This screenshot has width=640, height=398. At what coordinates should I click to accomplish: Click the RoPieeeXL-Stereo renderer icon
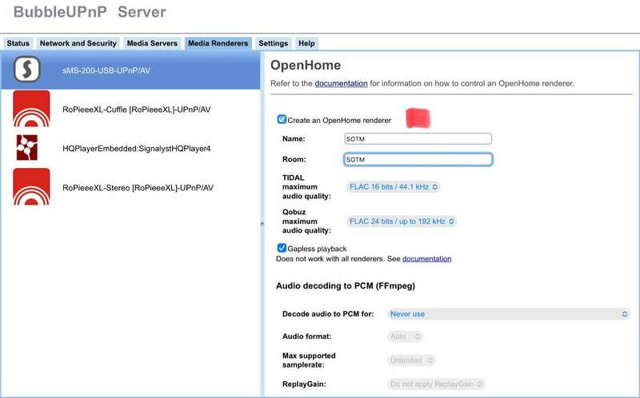[31, 187]
